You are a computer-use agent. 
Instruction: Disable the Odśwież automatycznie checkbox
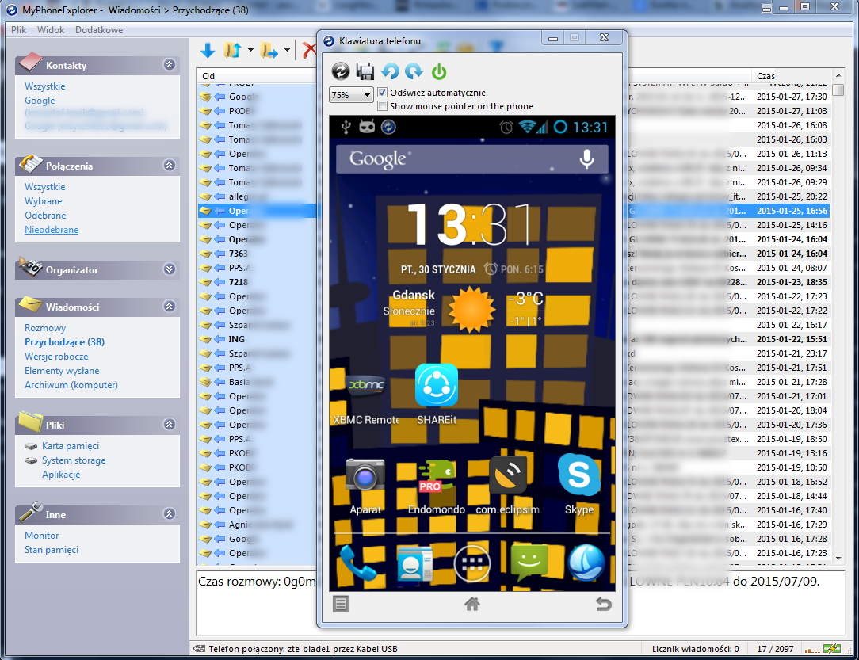pyautogui.click(x=383, y=93)
